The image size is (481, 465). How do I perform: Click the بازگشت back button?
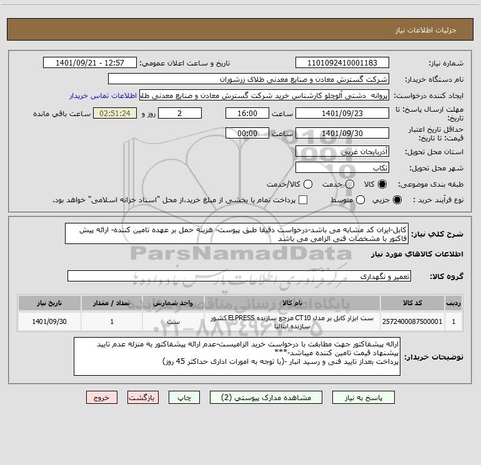coord(143,398)
